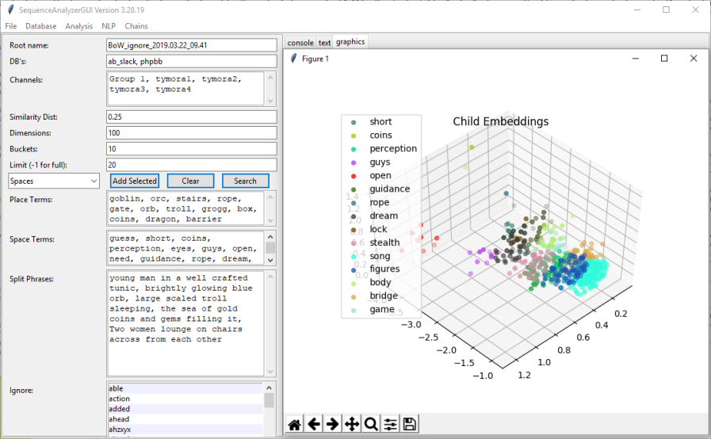Click the Similarity Dist input field
This screenshot has height=439, width=711.
(x=190, y=117)
